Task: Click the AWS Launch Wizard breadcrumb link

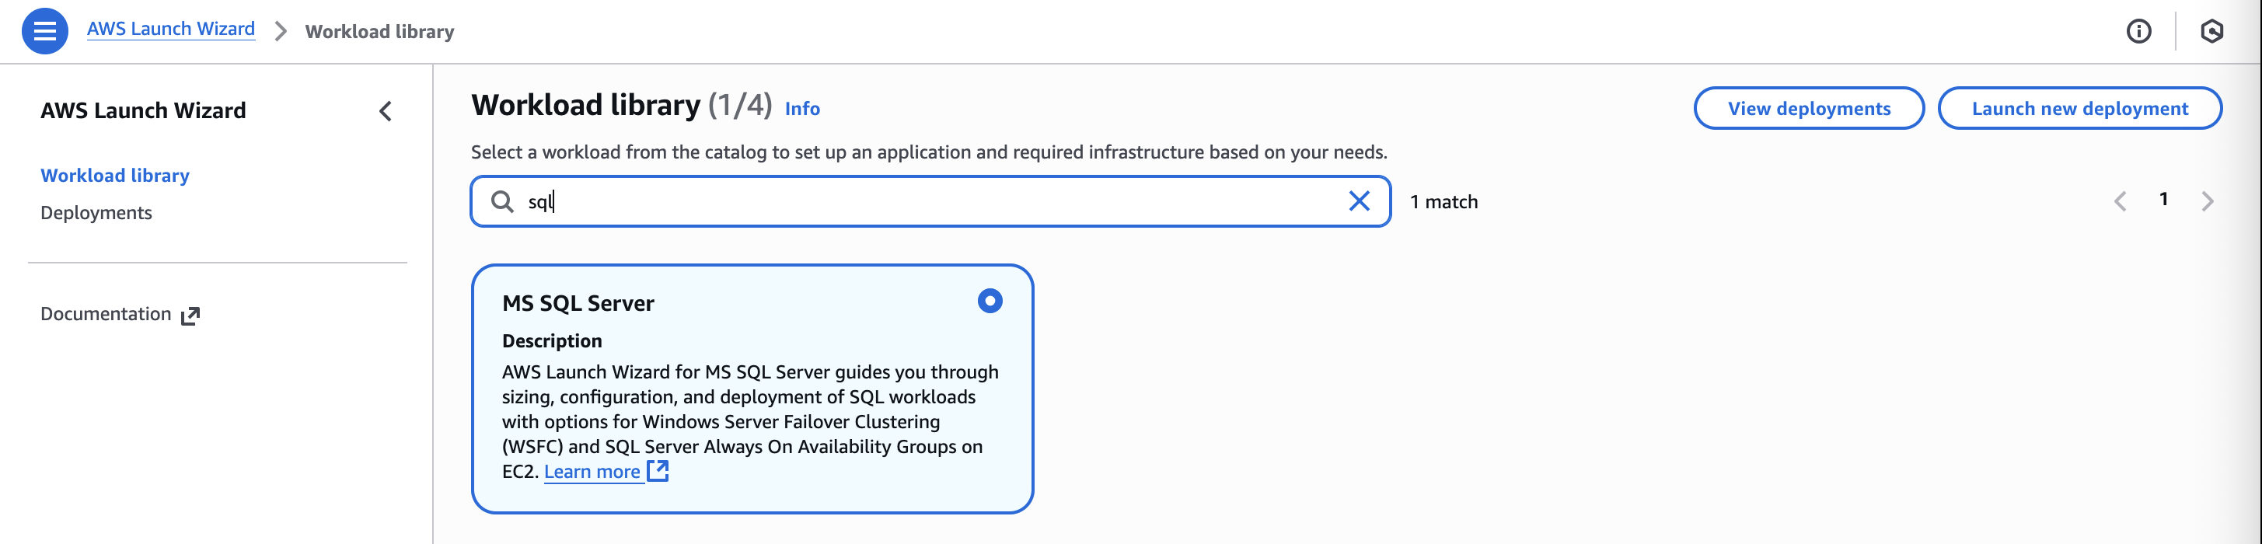Action: click(170, 29)
